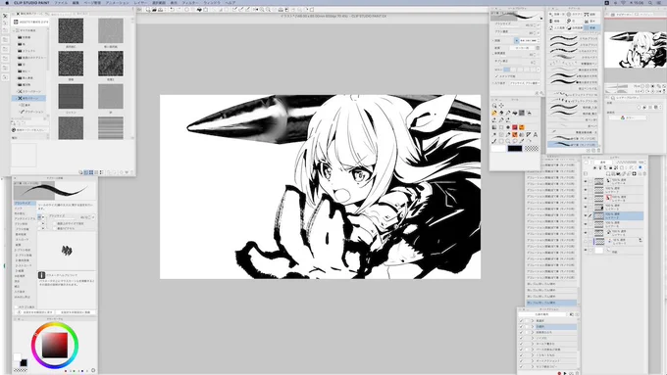Open the ヘルプ (Help) menu

[231, 3]
